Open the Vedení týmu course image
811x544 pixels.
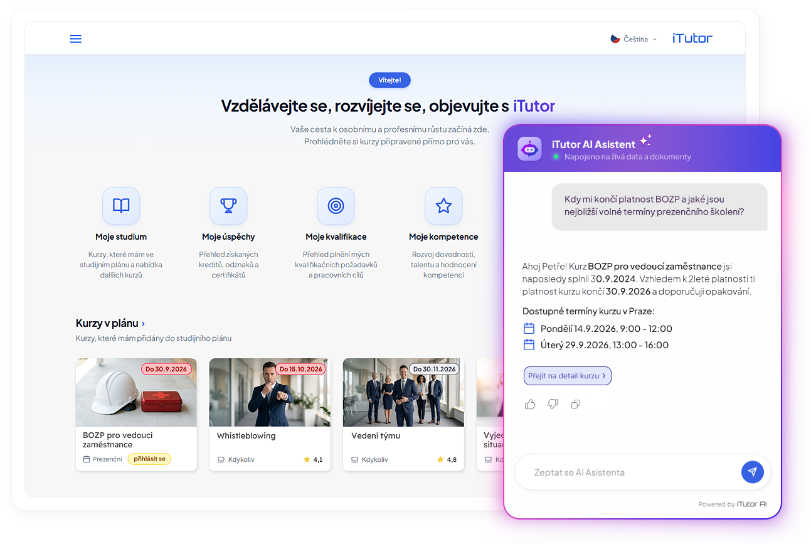point(403,393)
